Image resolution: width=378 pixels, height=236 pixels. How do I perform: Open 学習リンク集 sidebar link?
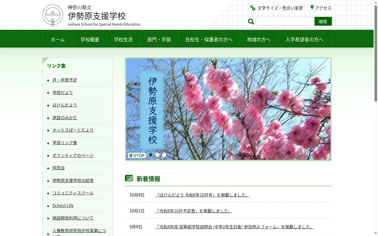click(65, 143)
